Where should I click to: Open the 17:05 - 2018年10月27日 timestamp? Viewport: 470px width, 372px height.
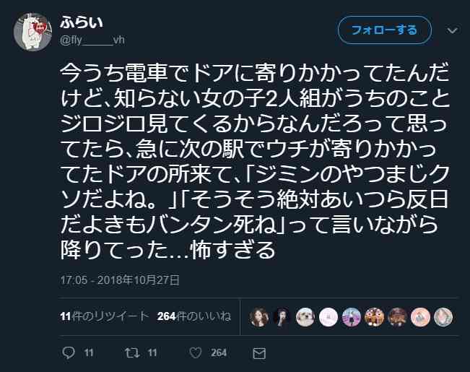(120, 280)
